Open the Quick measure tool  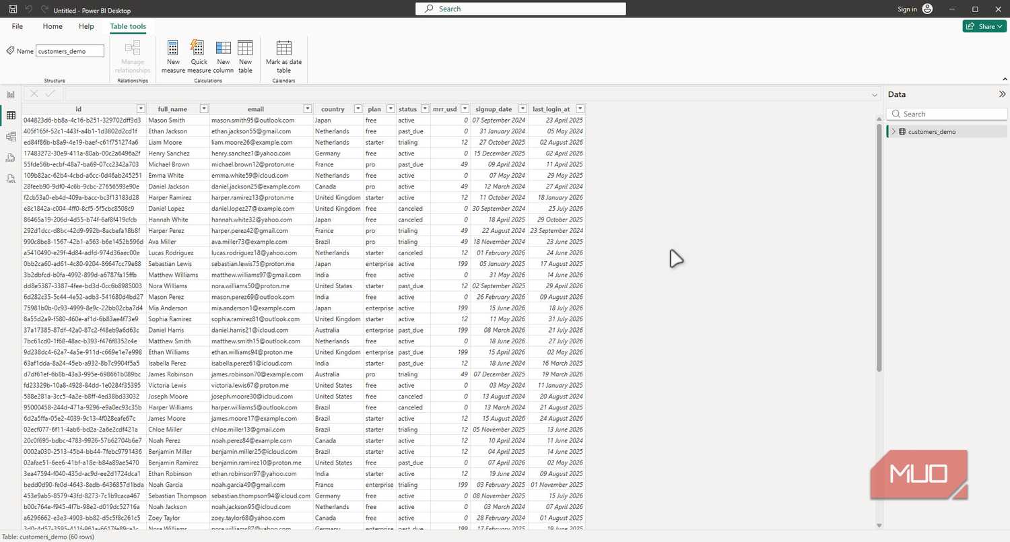pyautogui.click(x=198, y=57)
